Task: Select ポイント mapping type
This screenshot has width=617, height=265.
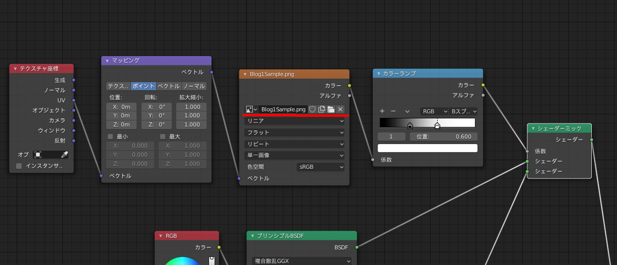Action: click(x=143, y=86)
